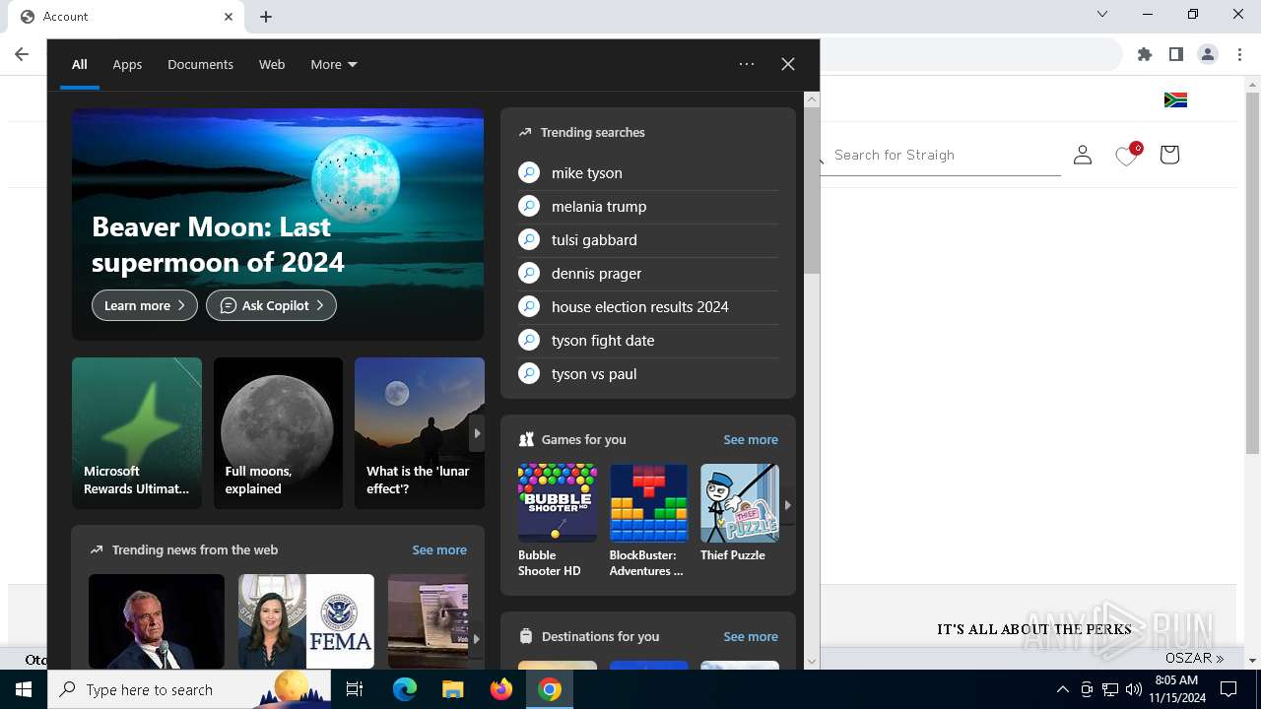This screenshot has height=709, width=1261.
Task: Open the Chrome three-dot menu
Action: point(1239,54)
